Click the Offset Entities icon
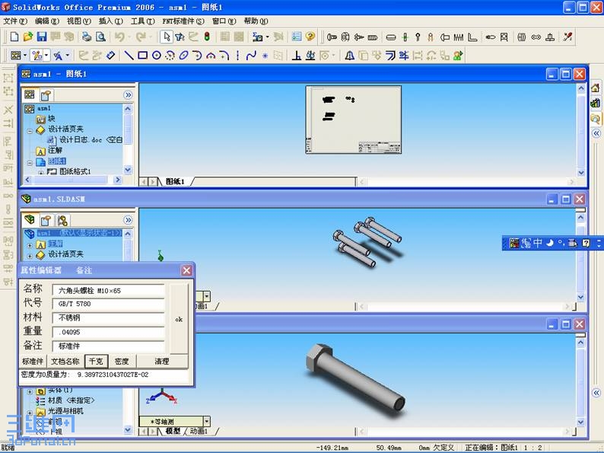The width and height of the screenshot is (604, 453). click(390, 56)
